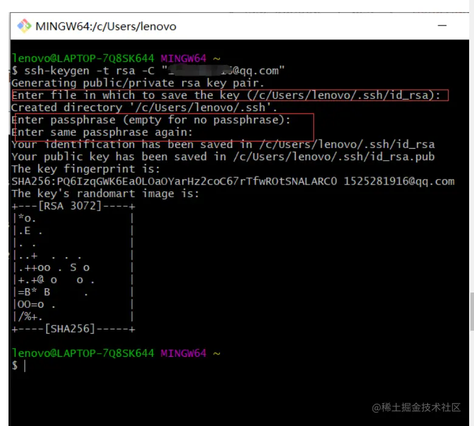Click the empty $ prompt with cursor
The width and height of the screenshot is (474, 426).
click(x=19, y=365)
